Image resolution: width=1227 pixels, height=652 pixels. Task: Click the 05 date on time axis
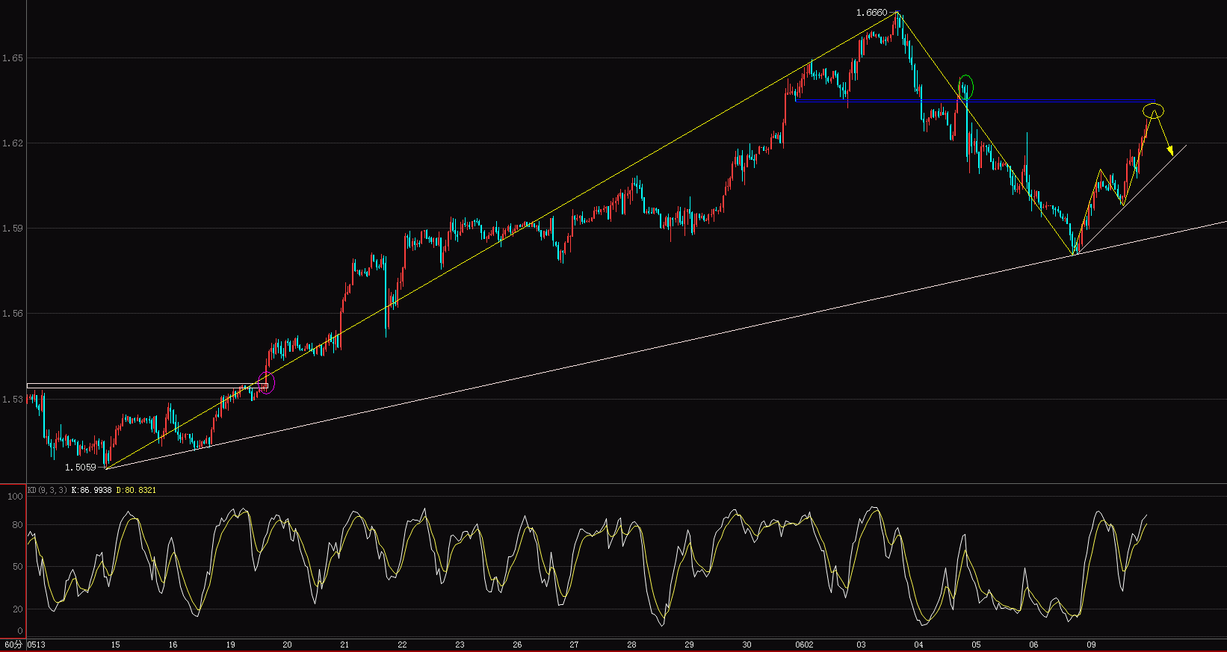coord(976,645)
